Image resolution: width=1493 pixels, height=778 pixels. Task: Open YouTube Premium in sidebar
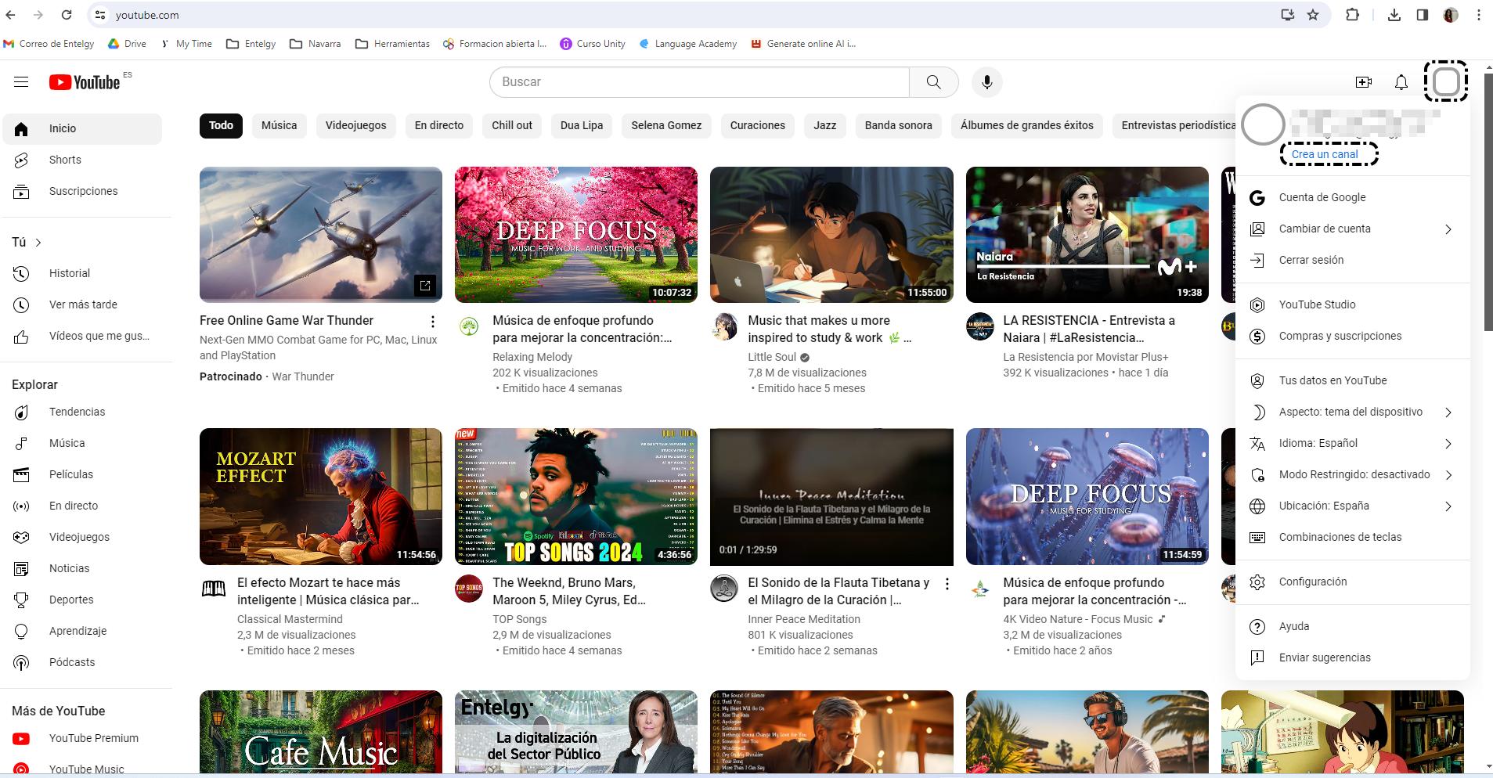[x=82, y=738]
